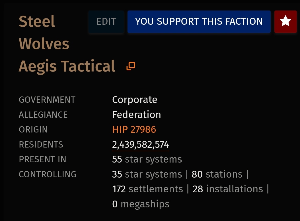Click the 0 megaships entry
The width and height of the screenshot is (300, 221).
pyautogui.click(x=141, y=204)
